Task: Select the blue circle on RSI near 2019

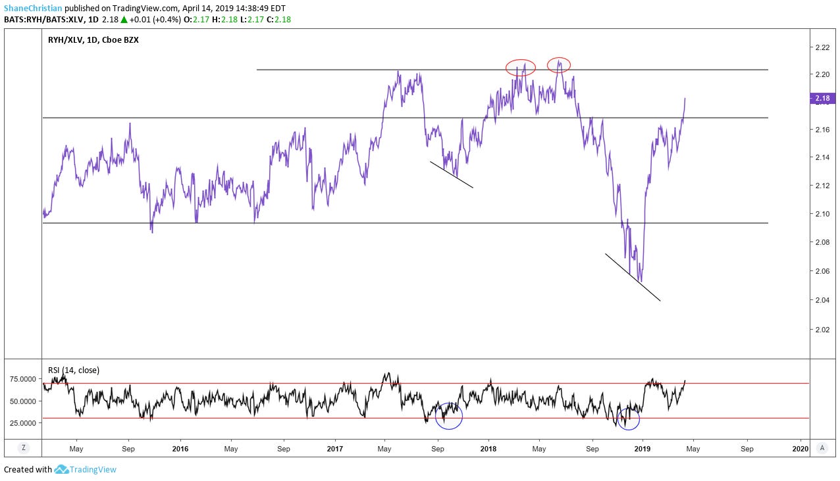Action: [629, 419]
